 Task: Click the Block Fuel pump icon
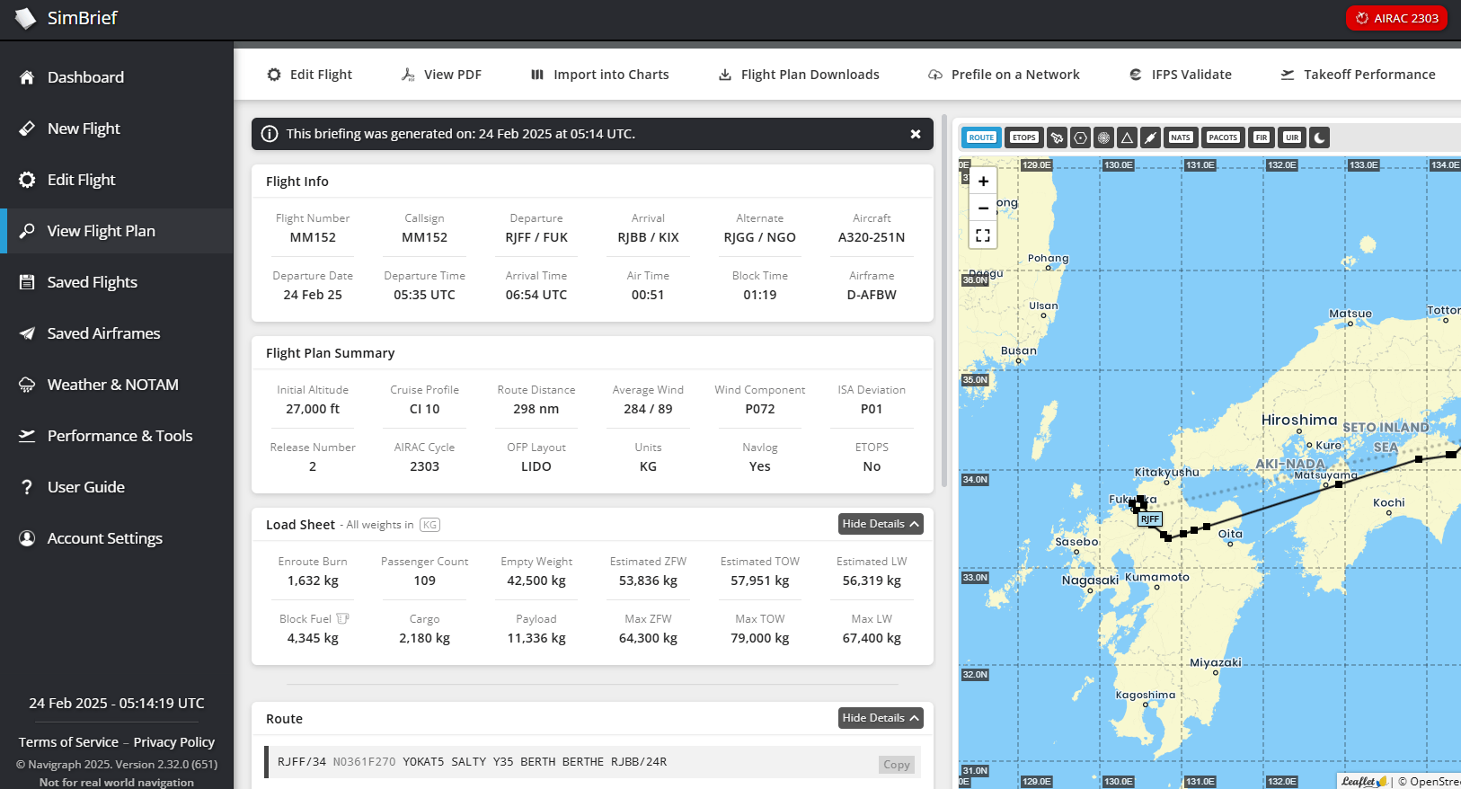pyautogui.click(x=342, y=618)
